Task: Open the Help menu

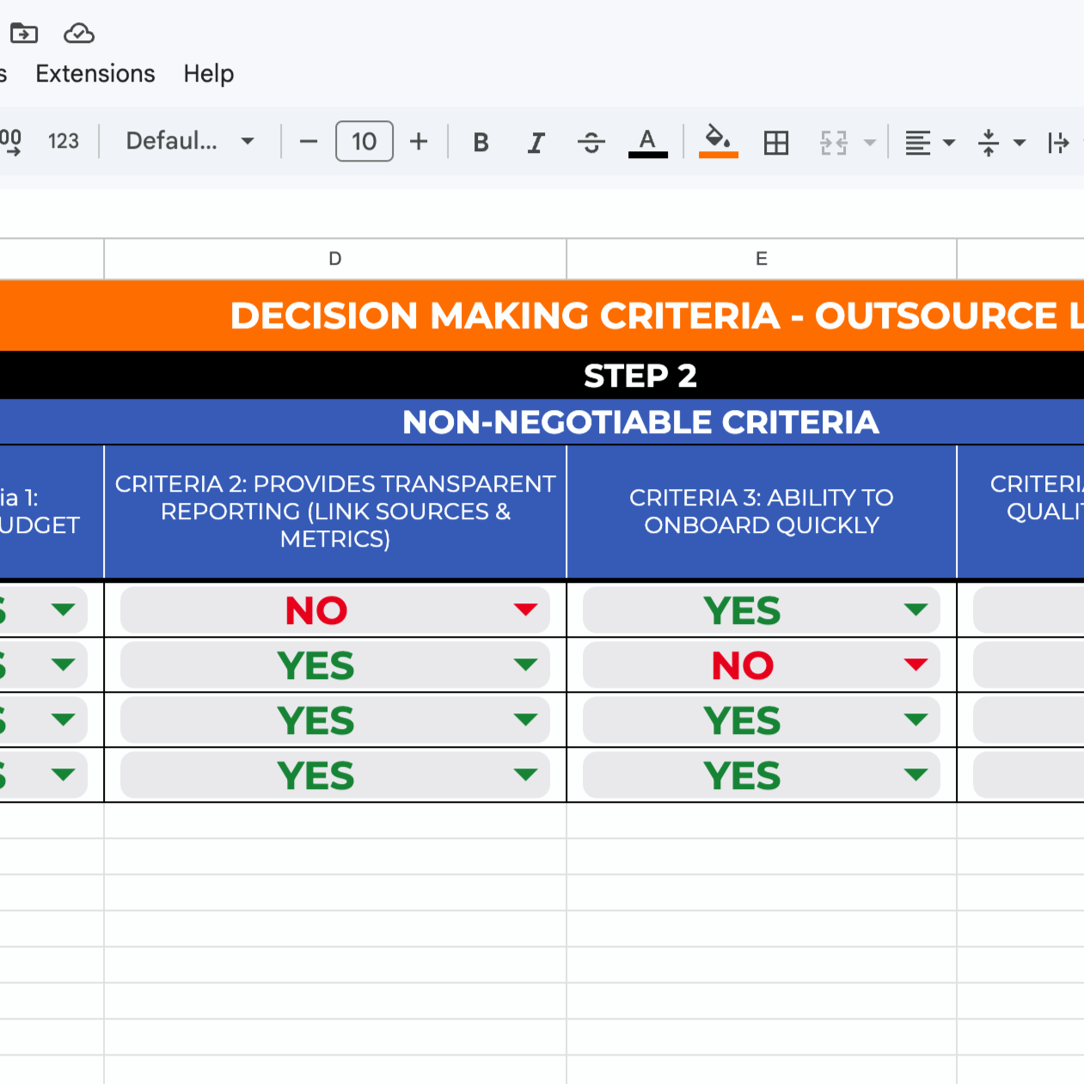Action: 209,74
